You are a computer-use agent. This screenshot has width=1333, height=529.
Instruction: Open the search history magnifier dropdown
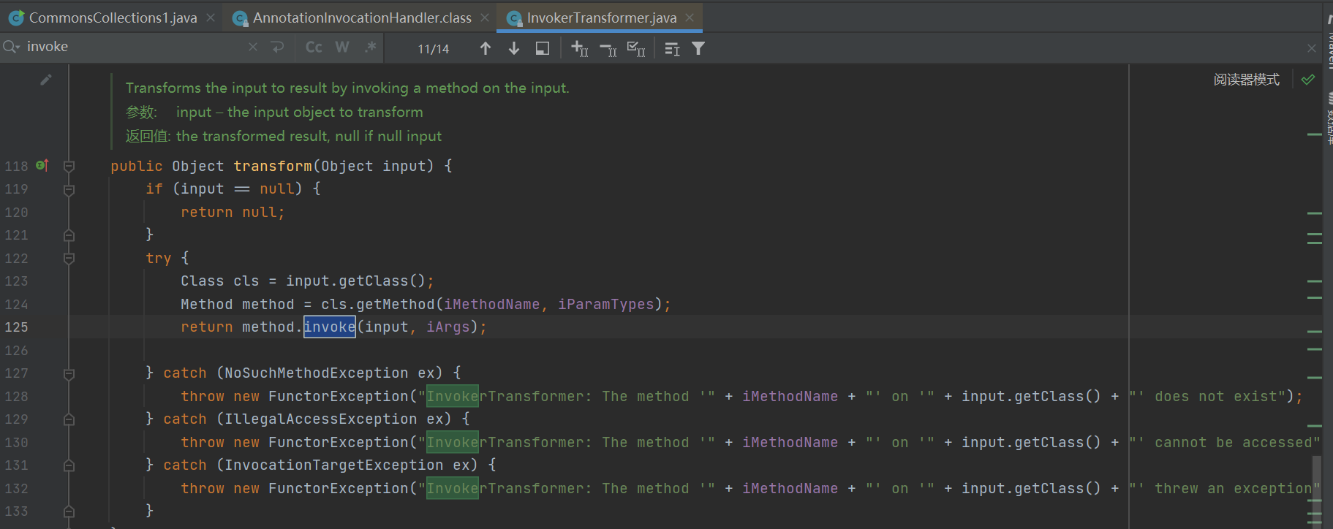pyautogui.click(x=11, y=47)
